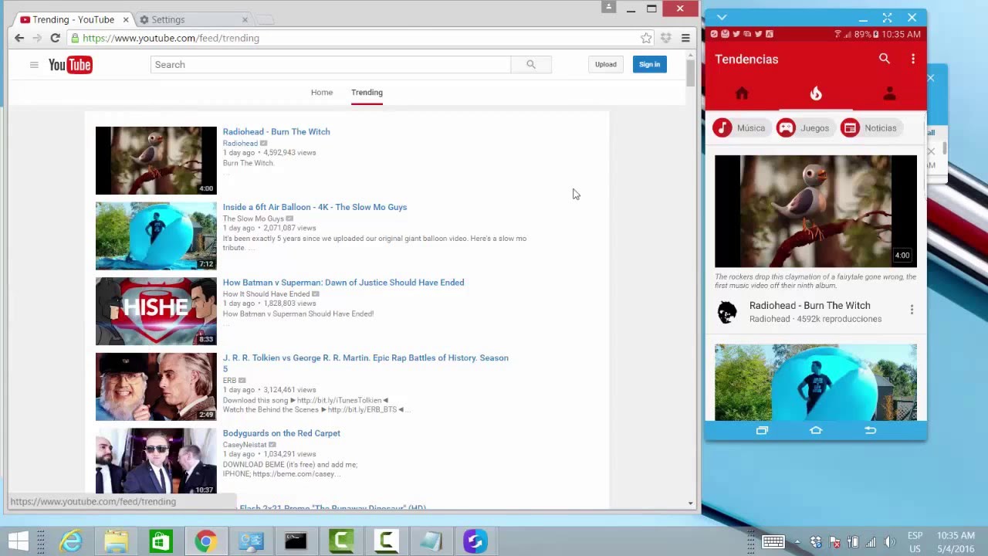Open Bodyguards on the Red Carpet video

(x=282, y=433)
